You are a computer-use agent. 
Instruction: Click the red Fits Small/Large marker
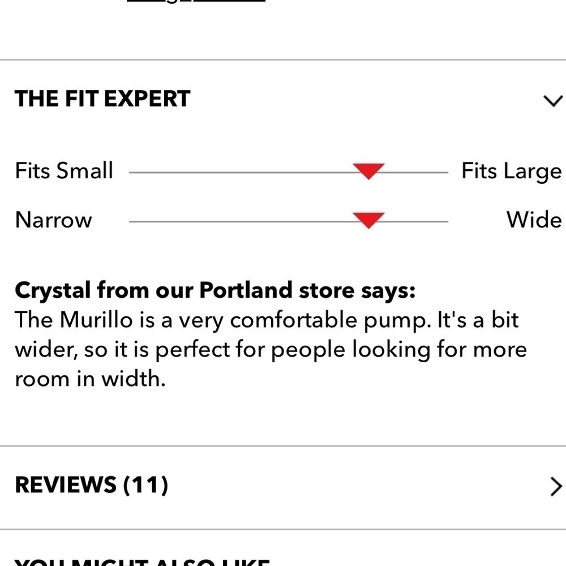pos(368,170)
